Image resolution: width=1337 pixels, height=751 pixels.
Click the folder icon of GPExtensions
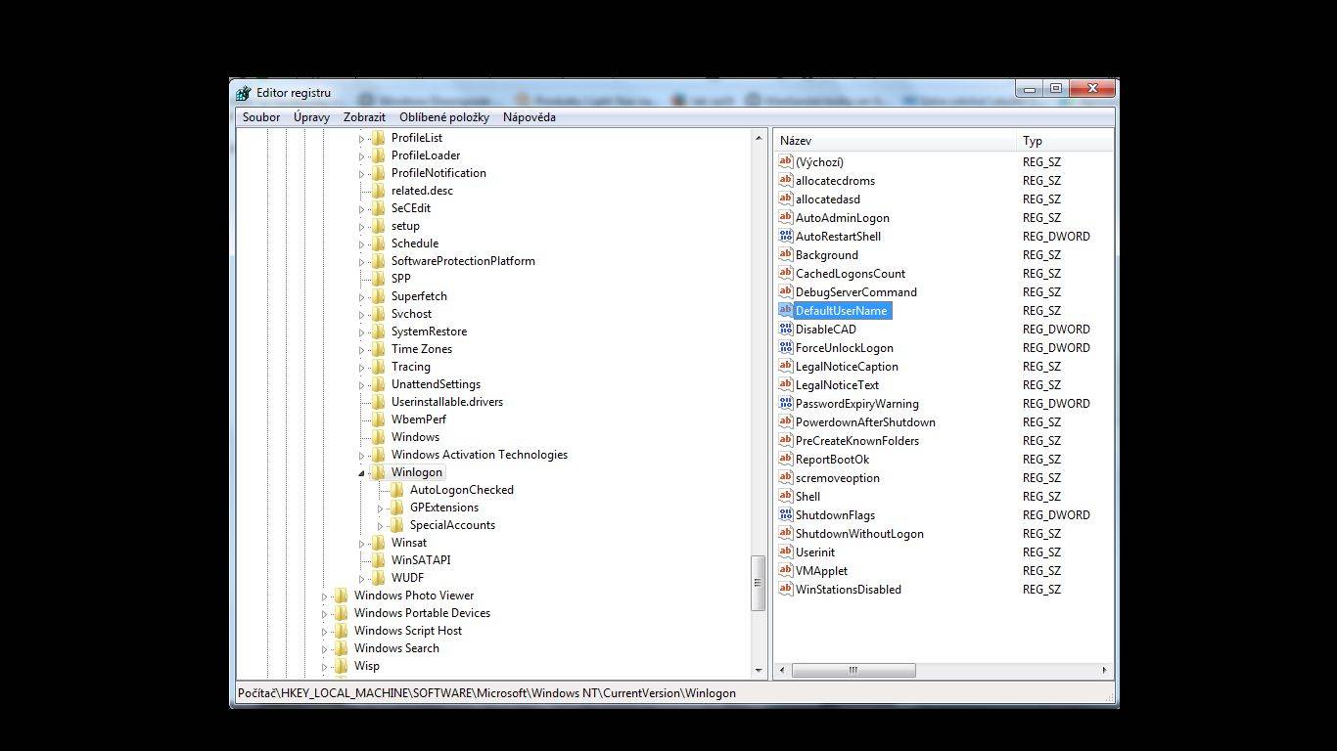396,508
